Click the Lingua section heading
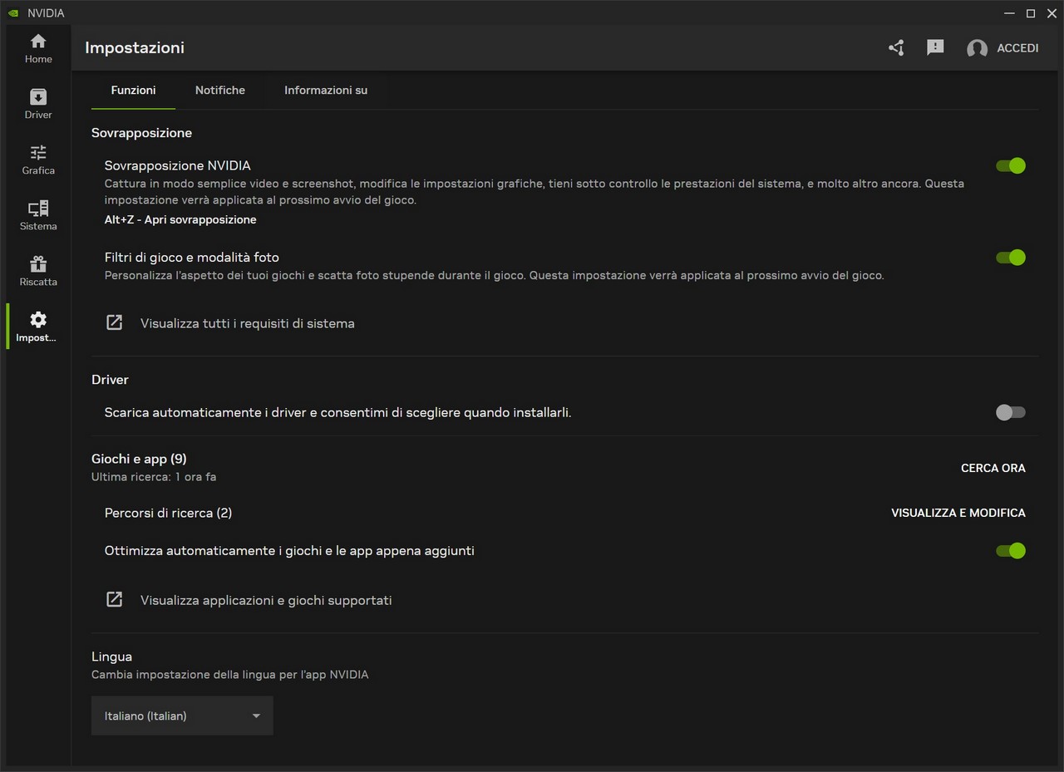Image resolution: width=1064 pixels, height=772 pixels. tap(111, 656)
